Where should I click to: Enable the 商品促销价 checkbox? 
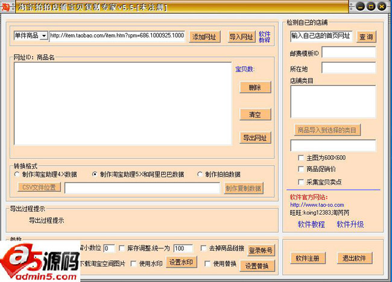tap(301, 169)
